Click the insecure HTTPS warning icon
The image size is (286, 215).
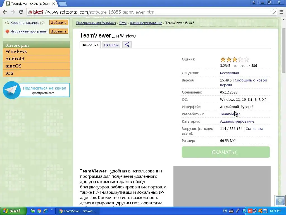(x=30, y=12)
